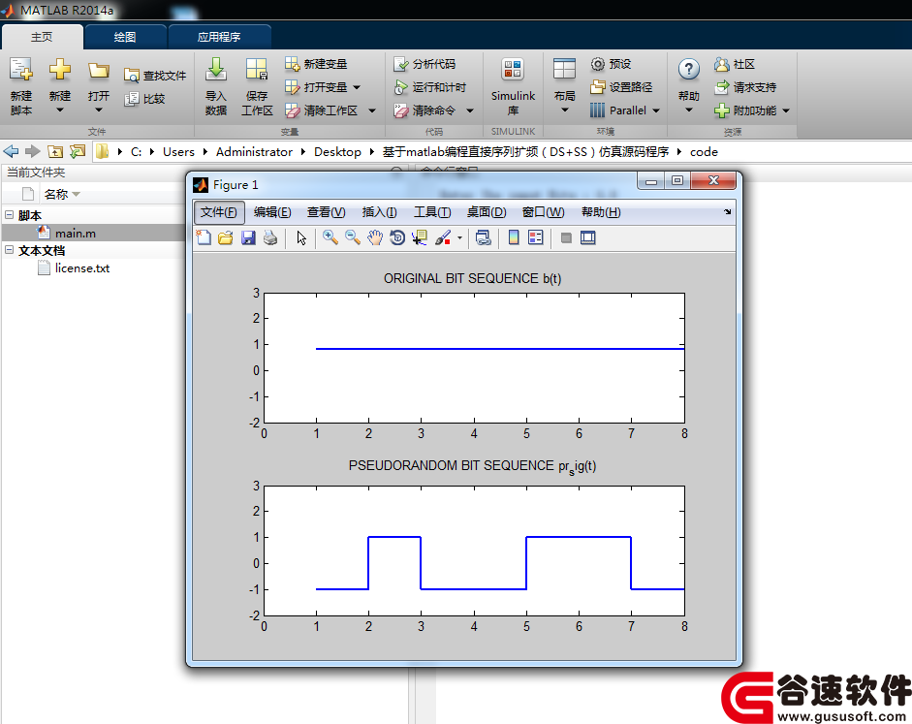Screen dimensions: 912x724
Task: Click Analyze Code button
Action: tap(425, 64)
